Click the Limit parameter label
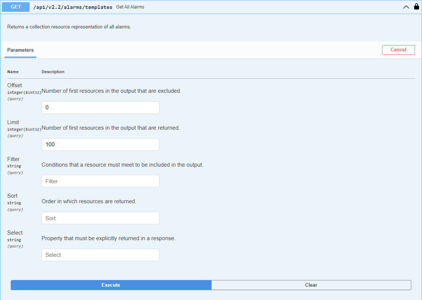The image size is (422, 300). click(x=13, y=122)
